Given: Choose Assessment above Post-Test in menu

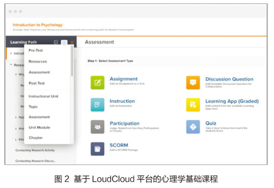Looking at the screenshot, I should 39,72.
